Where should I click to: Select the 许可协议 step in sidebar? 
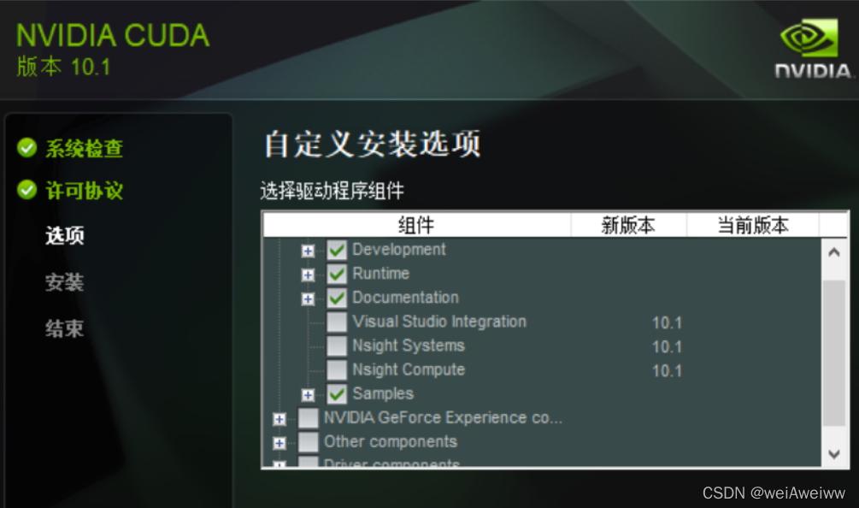click(85, 191)
